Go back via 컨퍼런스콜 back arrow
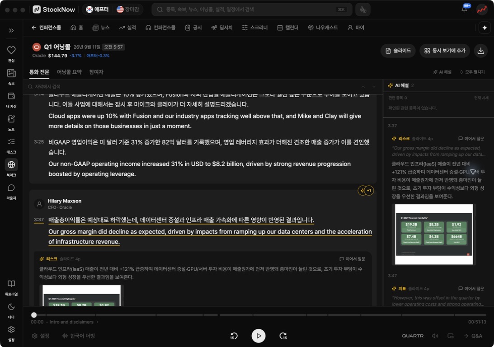This screenshot has height=347, width=494. pos(46,28)
